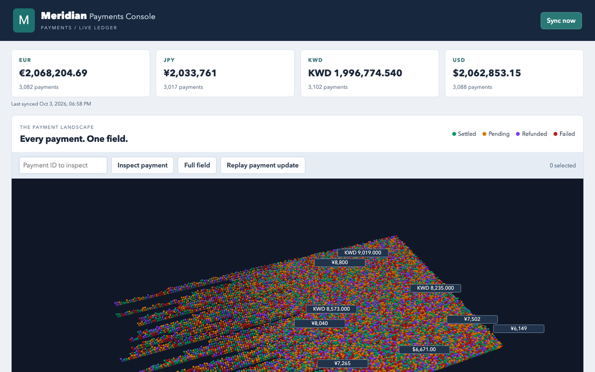Toggle the Settled legend green dot

[x=454, y=134]
